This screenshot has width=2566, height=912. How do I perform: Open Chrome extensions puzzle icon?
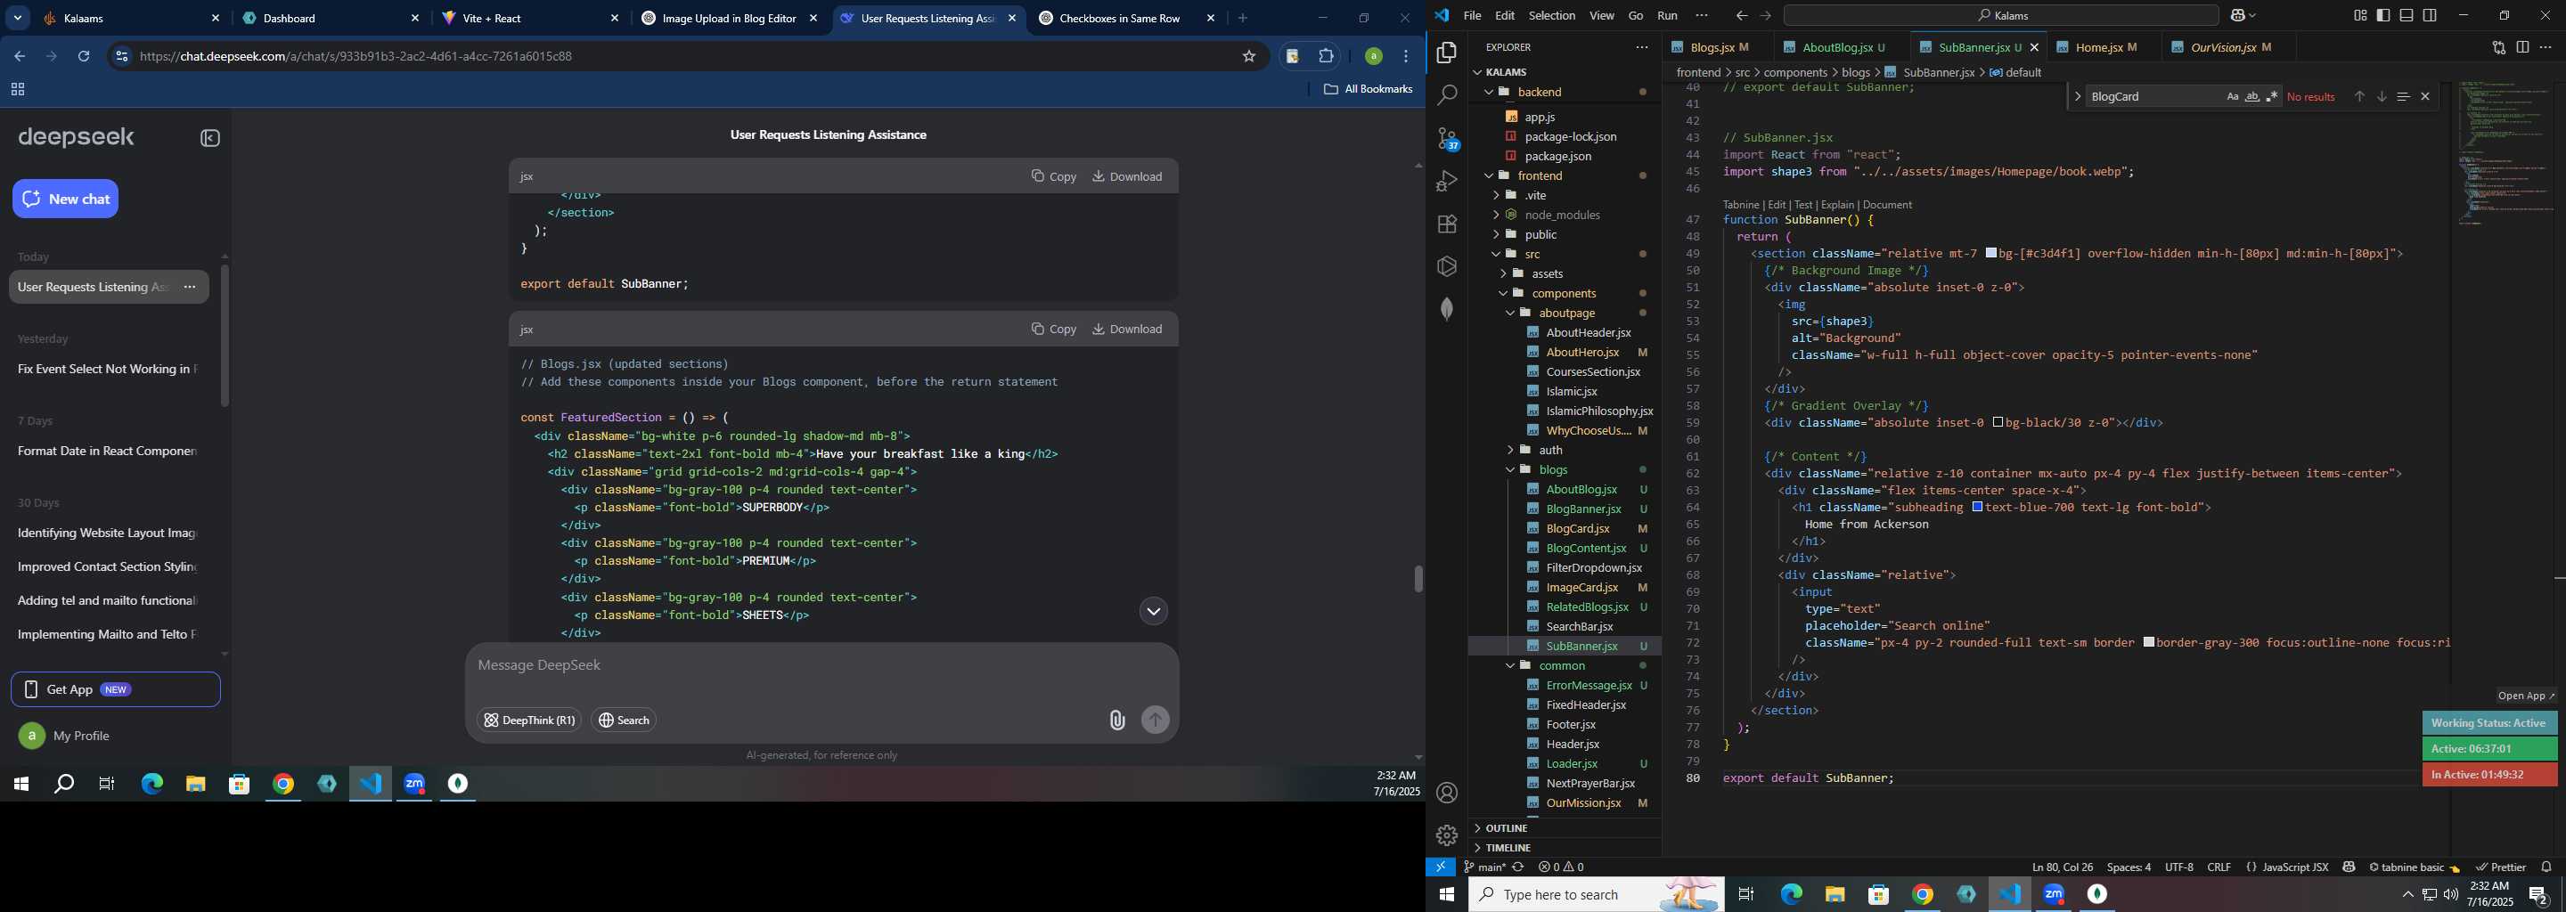point(1326,57)
